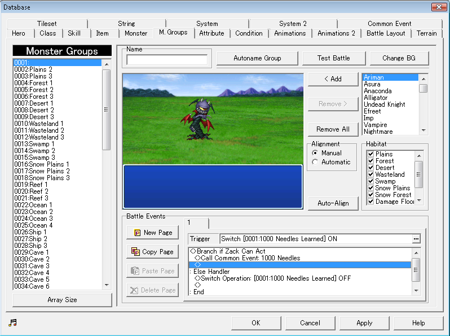Uncheck the Plains habitat checkbox
This screenshot has height=336, width=450.
click(x=370, y=154)
